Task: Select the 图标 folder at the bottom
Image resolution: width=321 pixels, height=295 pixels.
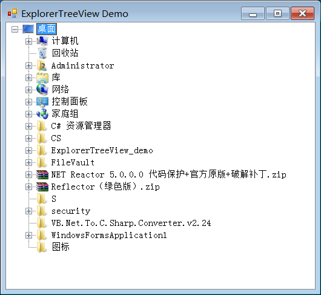Action: point(61,247)
